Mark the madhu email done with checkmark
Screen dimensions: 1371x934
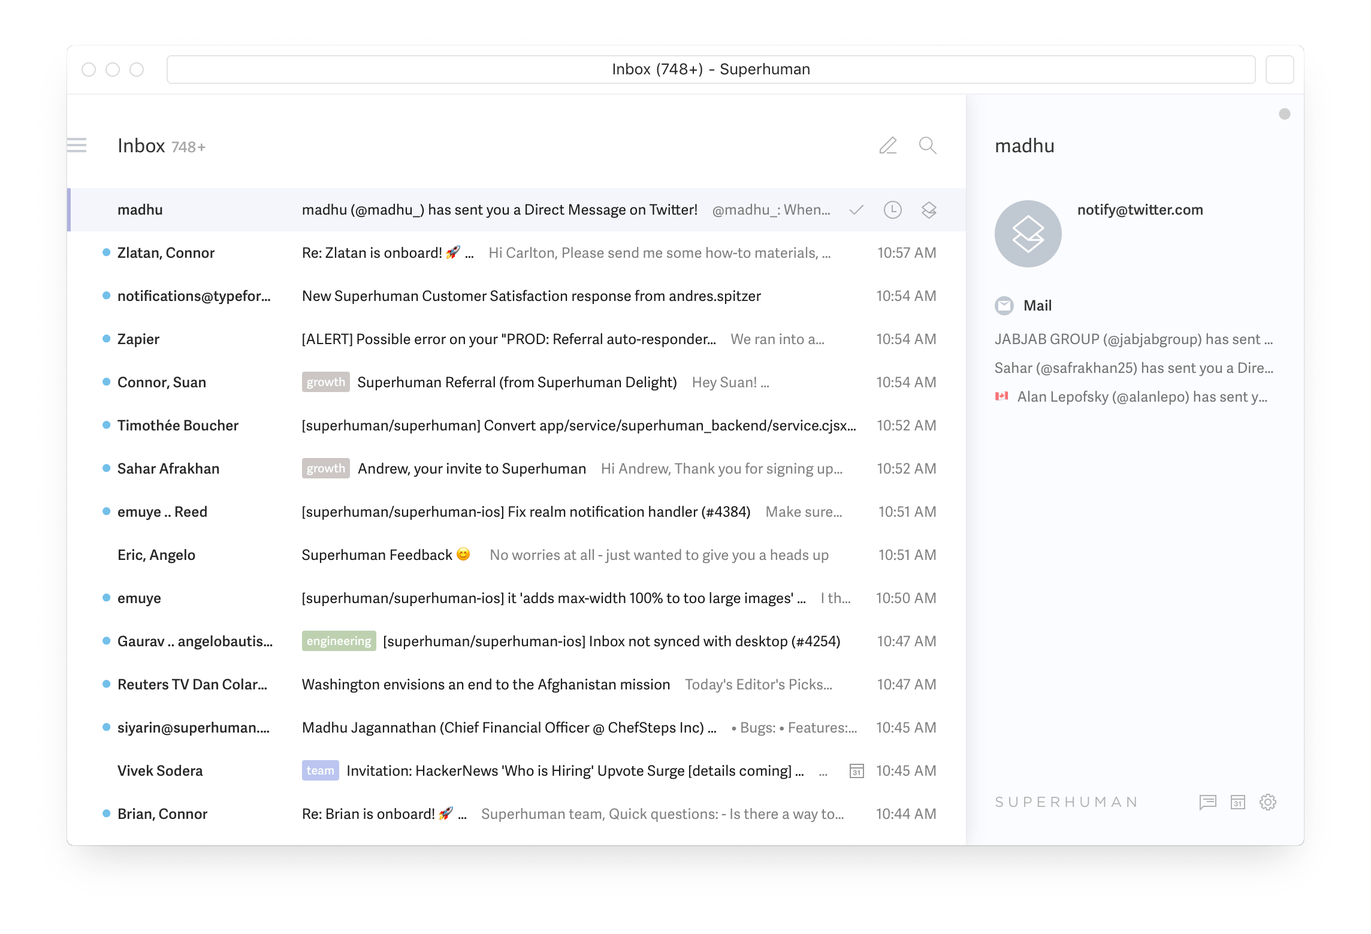856,210
